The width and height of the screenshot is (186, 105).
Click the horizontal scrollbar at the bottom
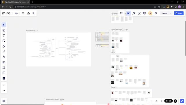pos(22,104)
